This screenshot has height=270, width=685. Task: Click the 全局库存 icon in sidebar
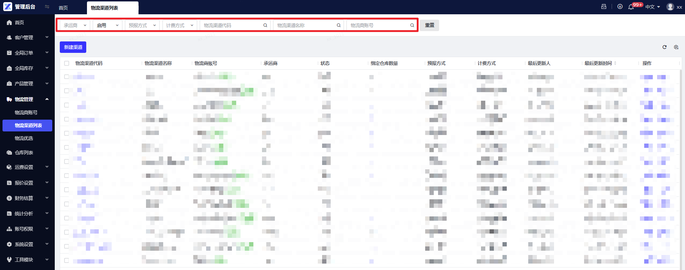pyautogui.click(x=9, y=68)
